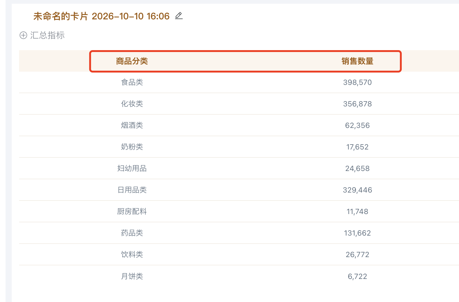The height and width of the screenshot is (302, 459).
Task: Click the sales value 62,356
Action: click(357, 125)
